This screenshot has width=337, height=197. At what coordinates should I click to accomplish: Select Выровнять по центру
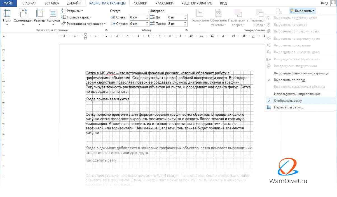click(301, 25)
